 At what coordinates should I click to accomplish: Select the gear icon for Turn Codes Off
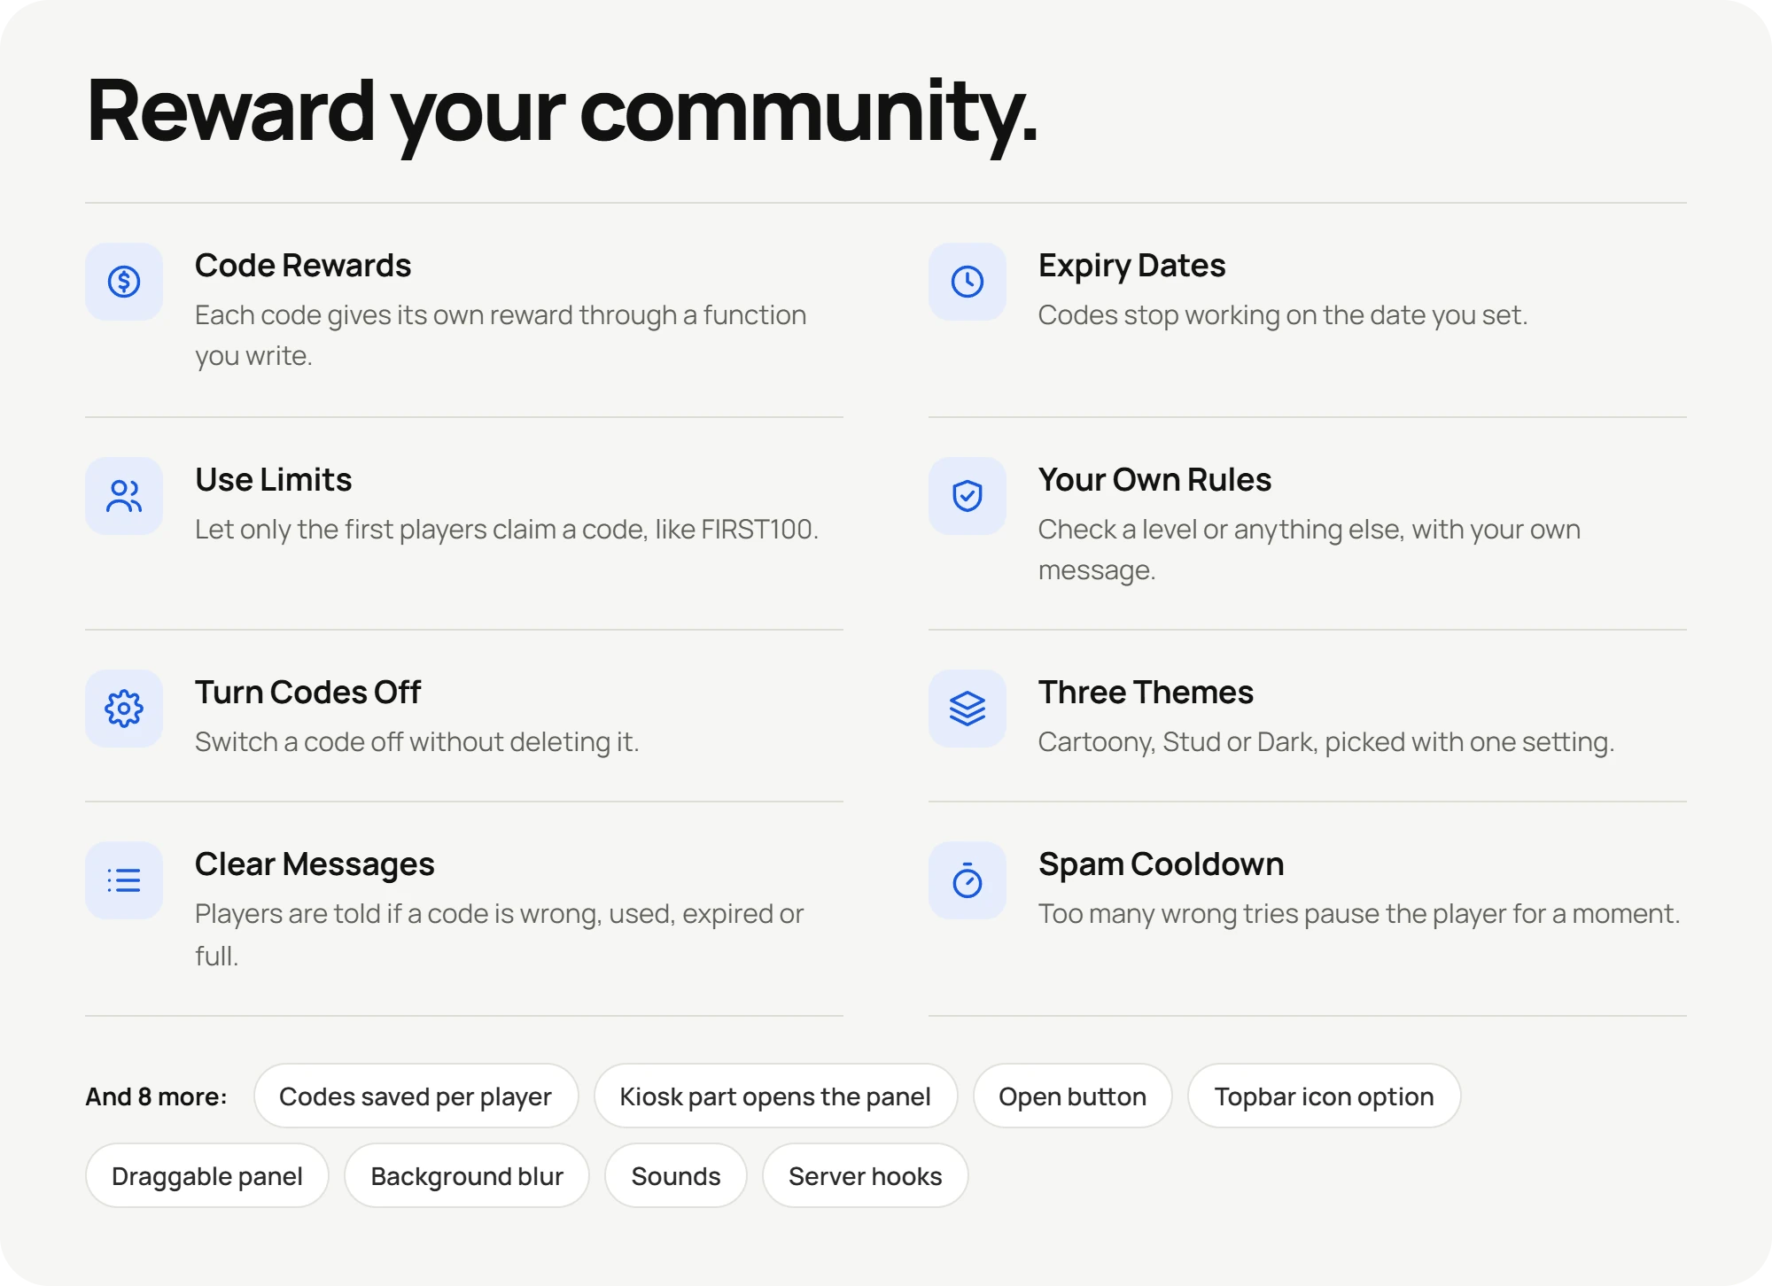pos(124,709)
